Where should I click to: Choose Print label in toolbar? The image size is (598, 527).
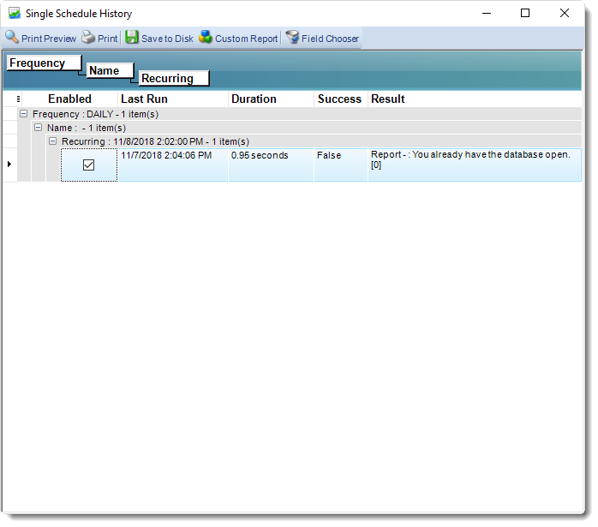[x=108, y=39]
